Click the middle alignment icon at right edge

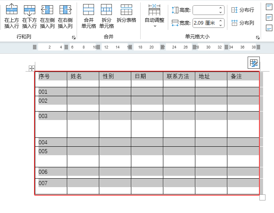[x=269, y=17]
